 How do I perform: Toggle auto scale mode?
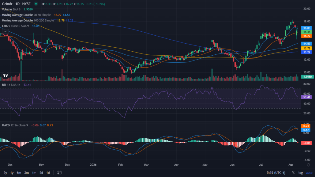(x=309, y=173)
